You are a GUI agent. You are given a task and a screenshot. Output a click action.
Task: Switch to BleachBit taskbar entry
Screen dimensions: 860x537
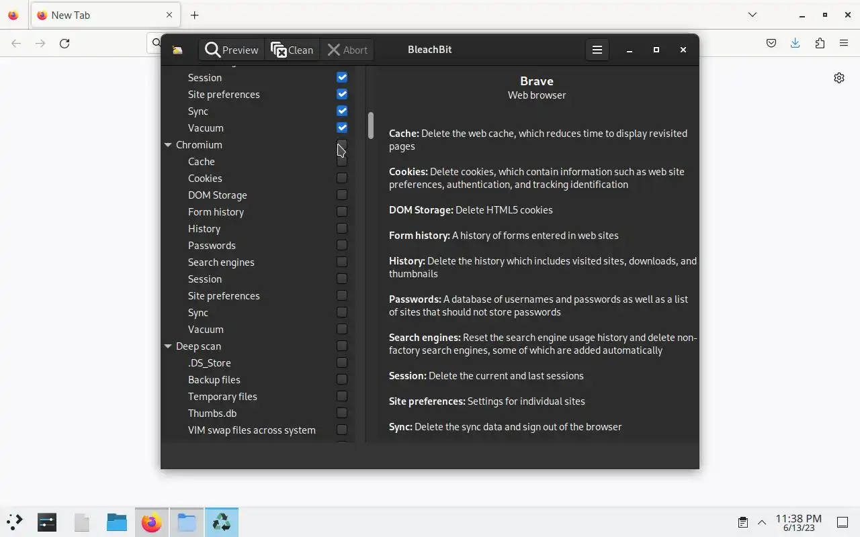point(222,522)
